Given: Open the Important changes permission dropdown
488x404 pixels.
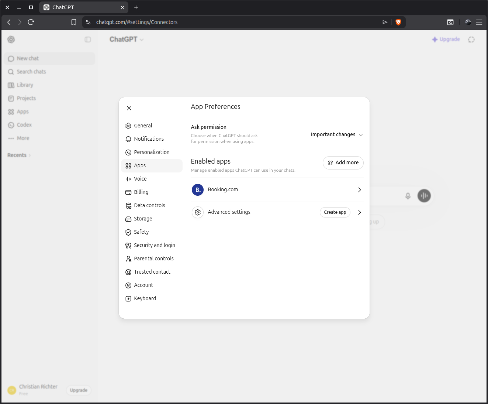Looking at the screenshot, I should (337, 135).
